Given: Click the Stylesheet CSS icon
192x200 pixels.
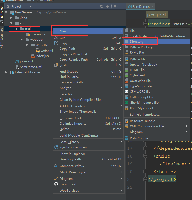Looking at the screenshot, I should [126, 75].
